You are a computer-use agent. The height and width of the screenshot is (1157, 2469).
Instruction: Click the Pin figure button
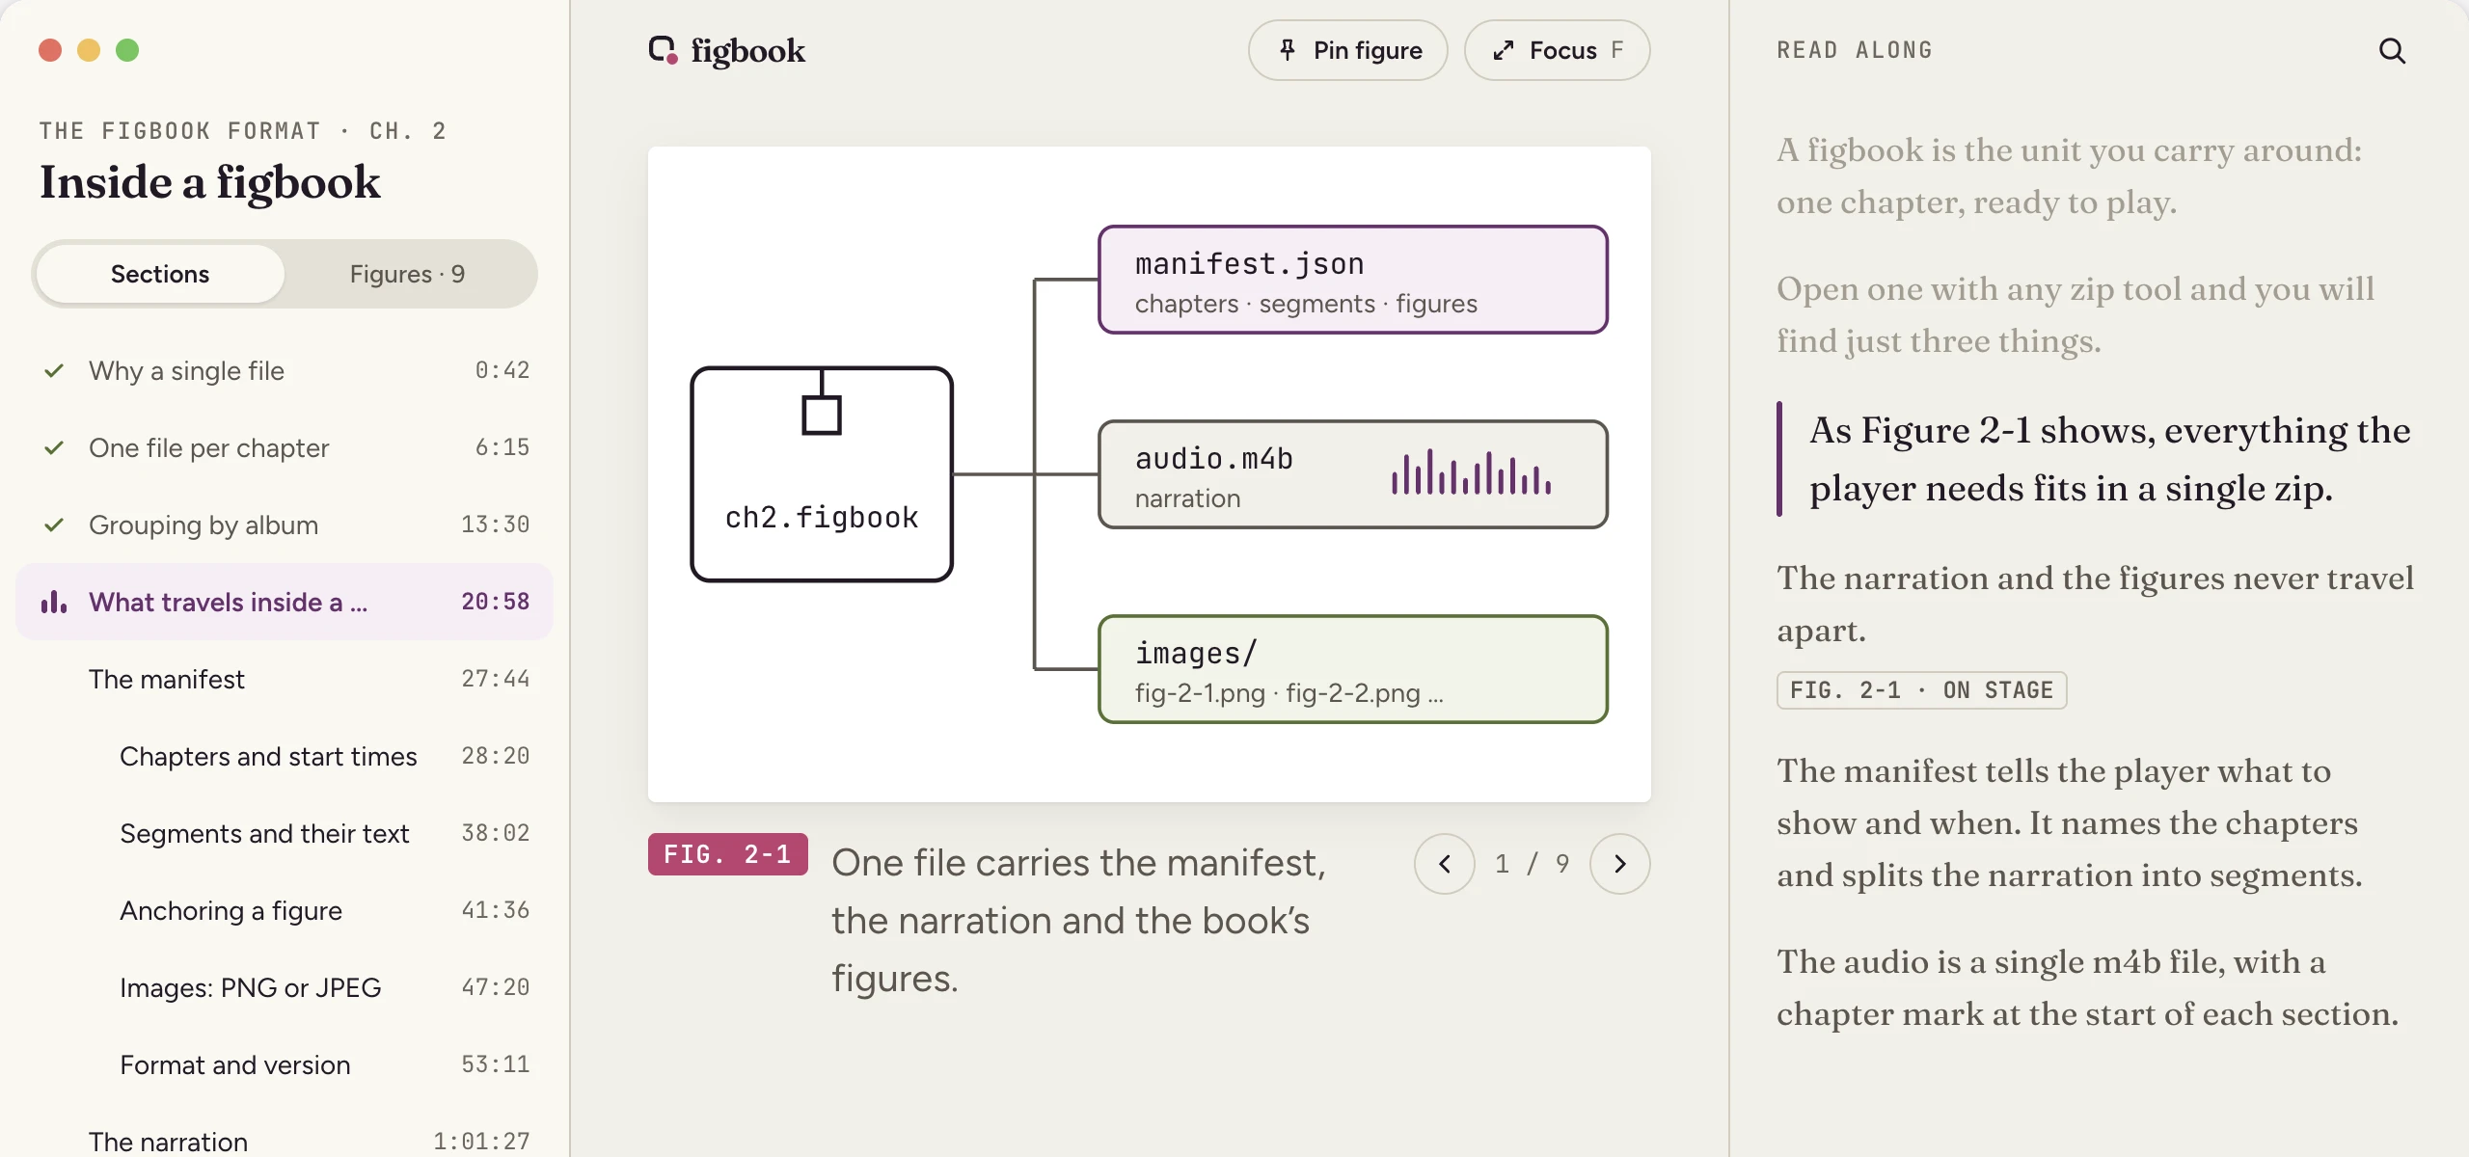coord(1347,50)
